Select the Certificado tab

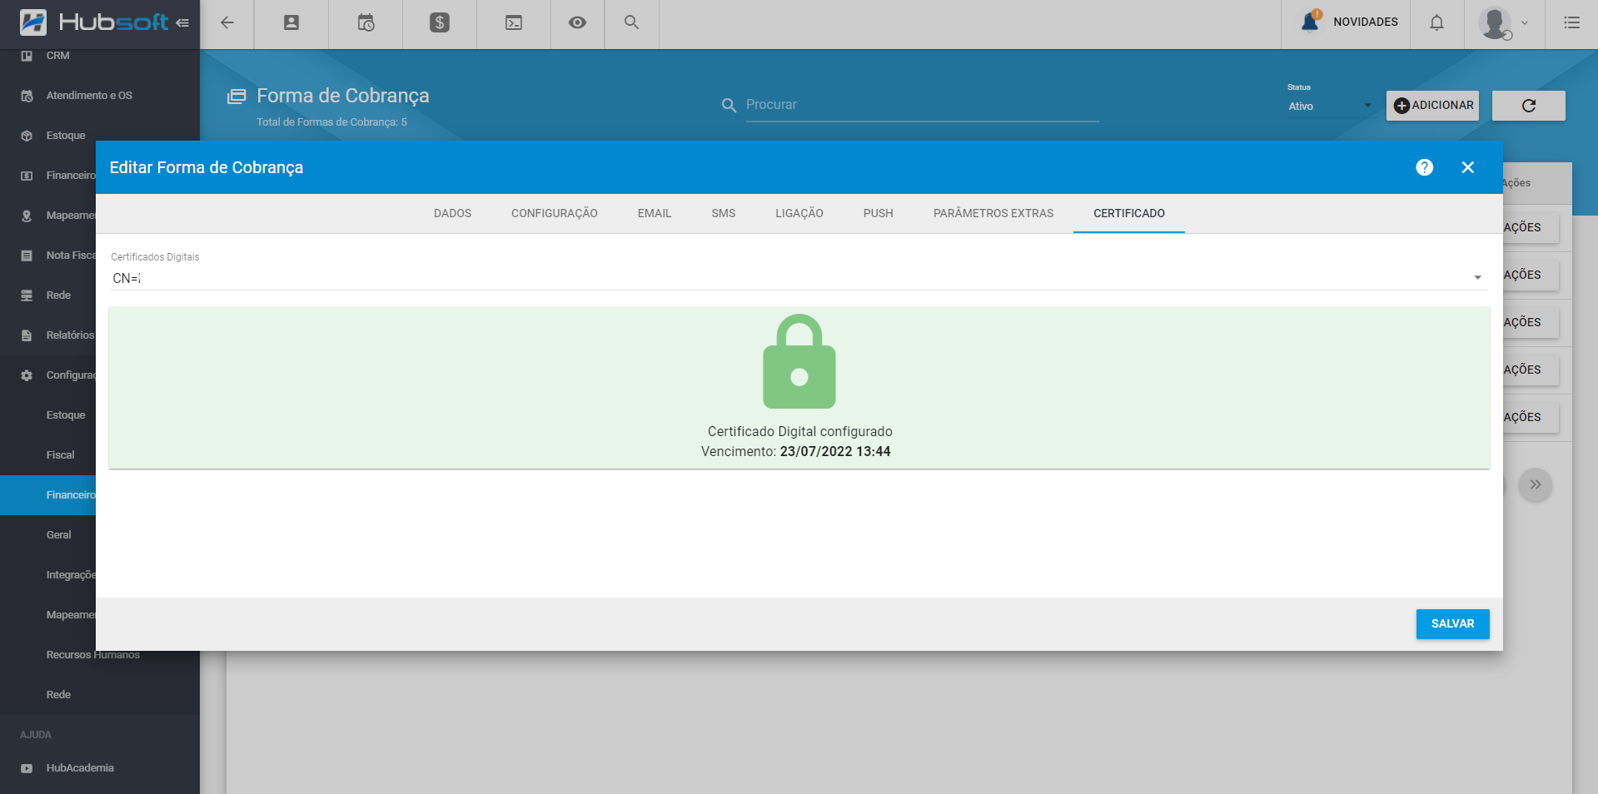coord(1129,213)
